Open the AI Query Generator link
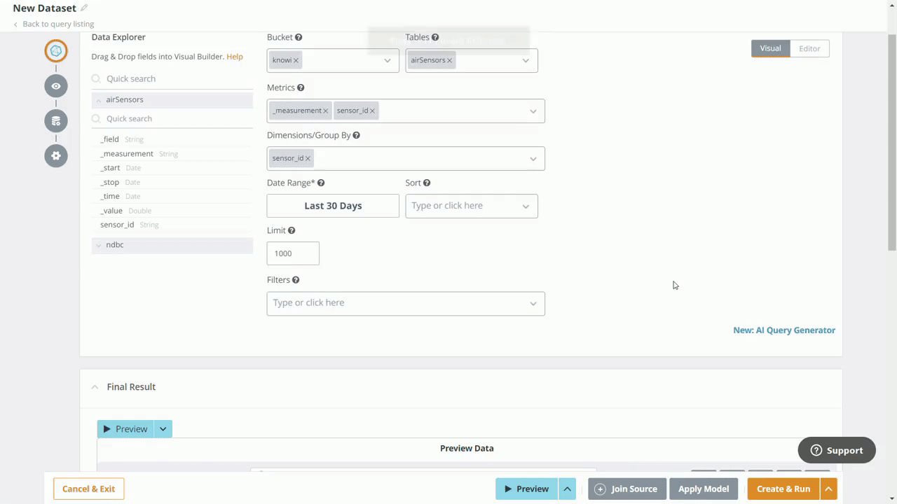897x504 pixels. click(784, 330)
